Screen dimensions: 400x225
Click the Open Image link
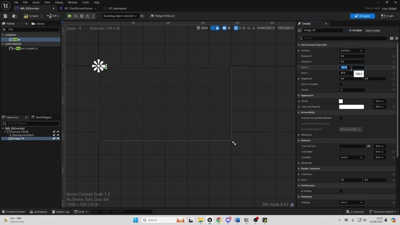[372, 30]
